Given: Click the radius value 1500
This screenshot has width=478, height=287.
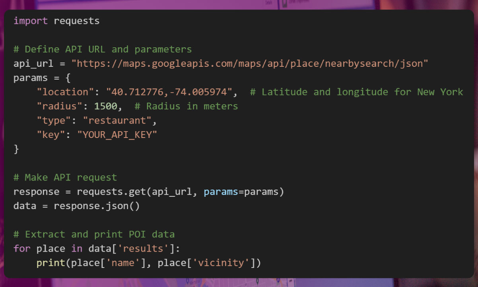Looking at the screenshot, I should (x=105, y=106).
